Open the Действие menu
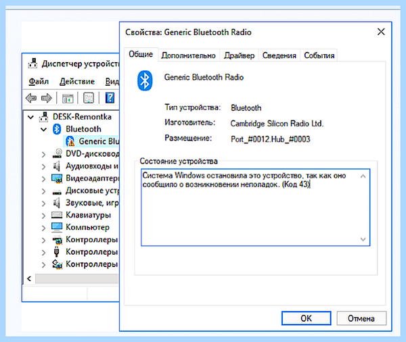Screen dimensions: 406x342 click(77, 82)
